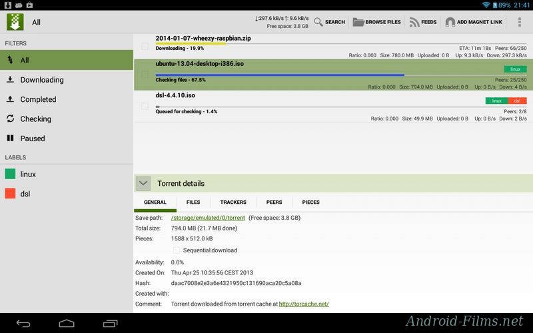Image resolution: width=533 pixels, height=333 pixels.
Task: Check the dsl-4.4.10.iso torrent checkbox
Action: point(145,106)
